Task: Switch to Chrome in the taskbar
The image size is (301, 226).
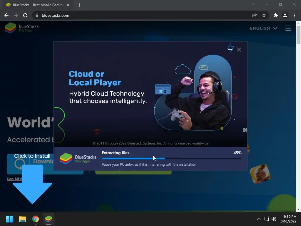Action: click(x=36, y=219)
